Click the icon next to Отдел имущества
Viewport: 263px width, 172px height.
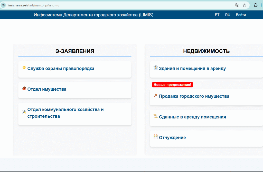(x=24, y=89)
